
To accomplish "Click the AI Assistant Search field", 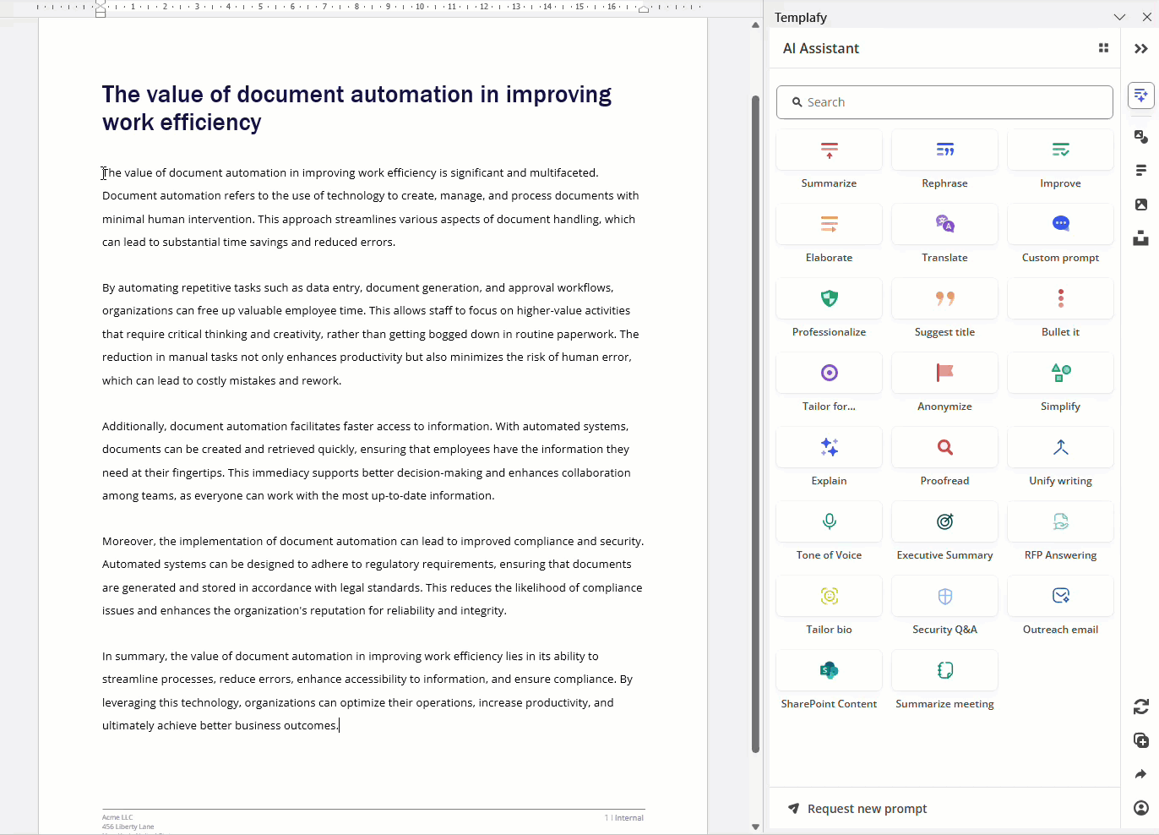I will point(944,102).
